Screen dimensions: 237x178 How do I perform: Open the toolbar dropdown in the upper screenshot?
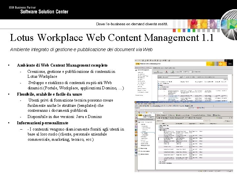186,72
